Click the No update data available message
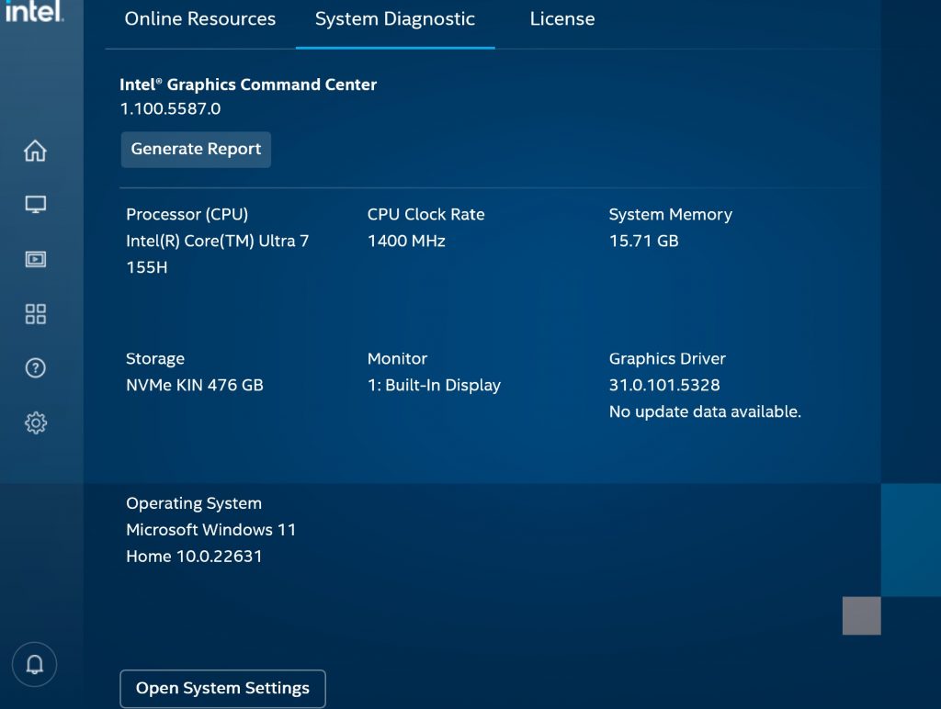This screenshot has height=709, width=941. (705, 412)
